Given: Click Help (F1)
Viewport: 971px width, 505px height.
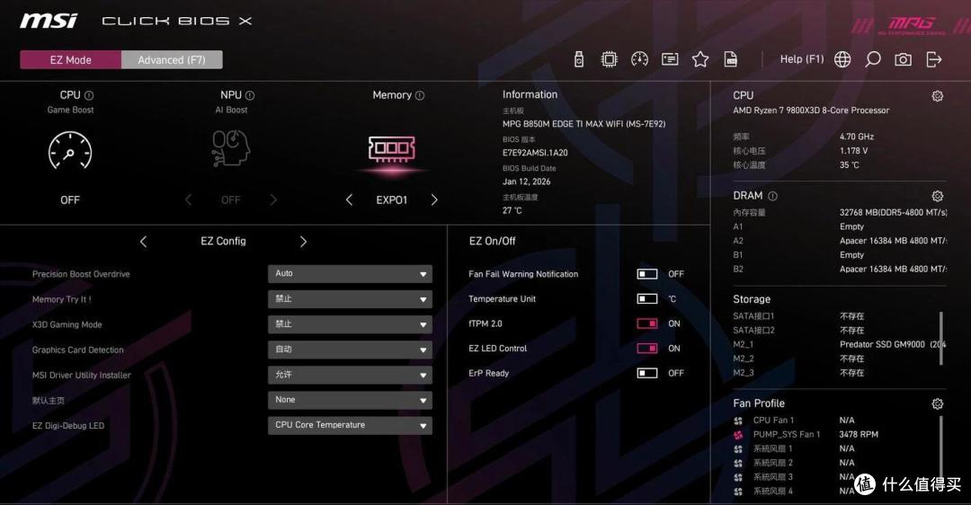Looking at the screenshot, I should click(802, 58).
